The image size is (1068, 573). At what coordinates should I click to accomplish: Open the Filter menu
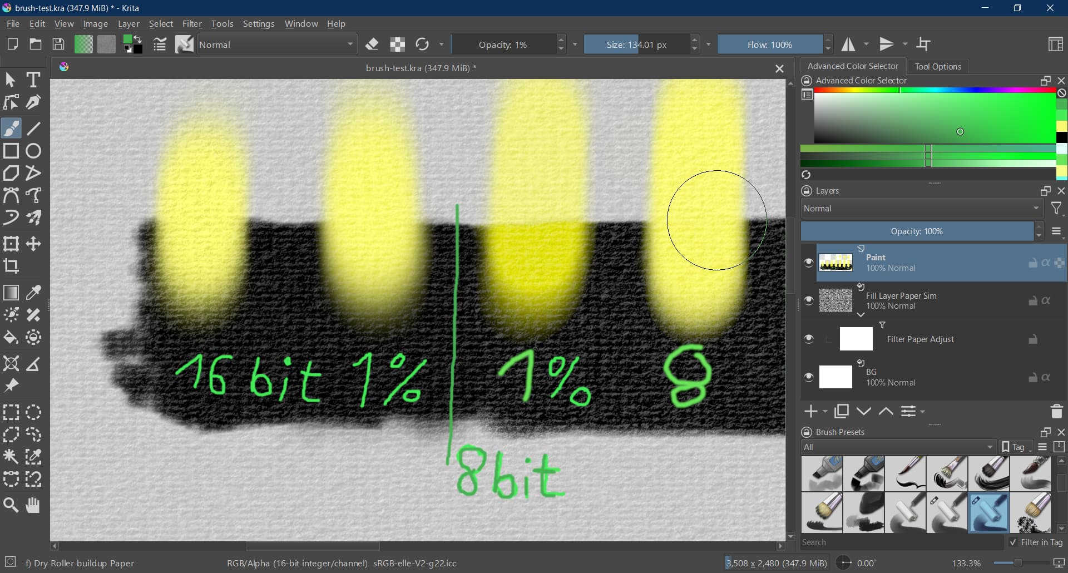point(192,24)
